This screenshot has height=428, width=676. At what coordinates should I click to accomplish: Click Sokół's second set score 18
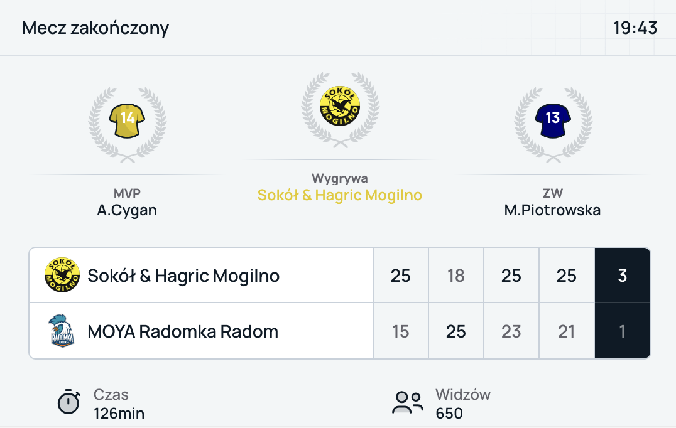(x=456, y=276)
